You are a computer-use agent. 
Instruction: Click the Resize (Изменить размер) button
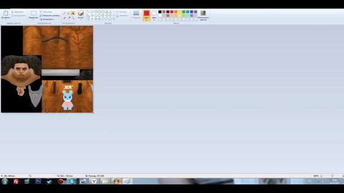coord(49,16)
